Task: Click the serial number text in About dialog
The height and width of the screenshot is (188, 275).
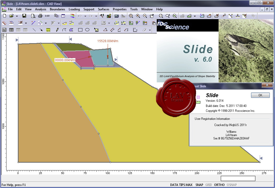Action: [x=231, y=138]
